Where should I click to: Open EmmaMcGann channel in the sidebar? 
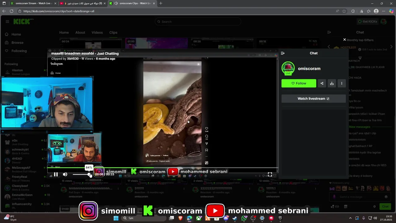click(x=26, y=197)
